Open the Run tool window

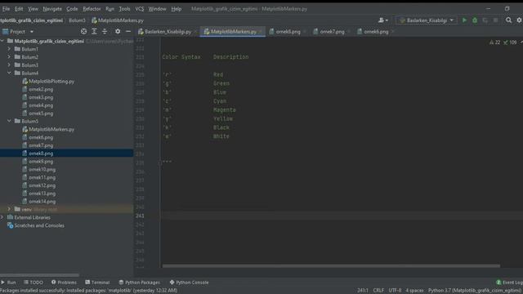(9, 283)
